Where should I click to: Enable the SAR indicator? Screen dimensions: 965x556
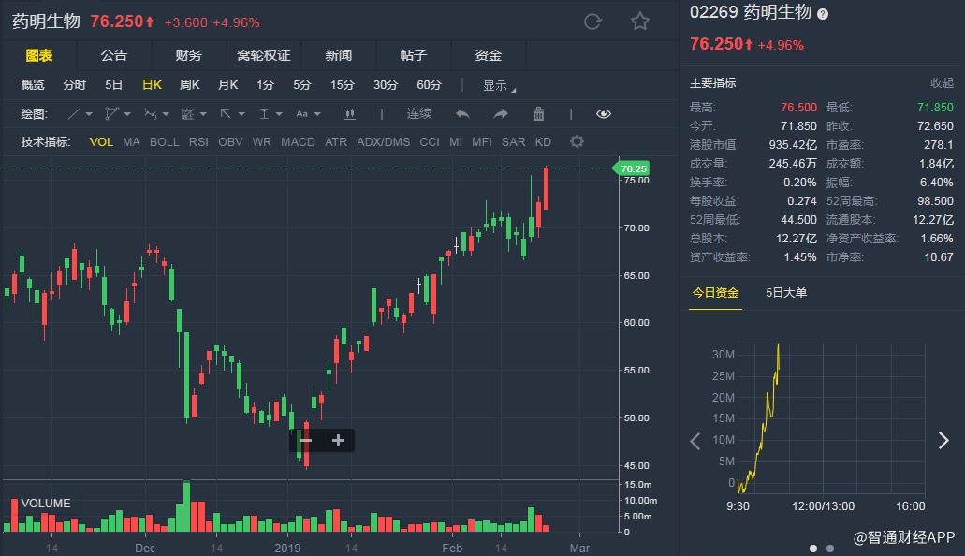[x=513, y=142]
